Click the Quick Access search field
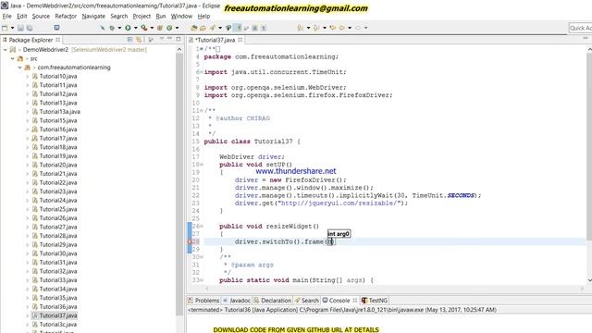This screenshot has width=592, height=333. point(580,28)
